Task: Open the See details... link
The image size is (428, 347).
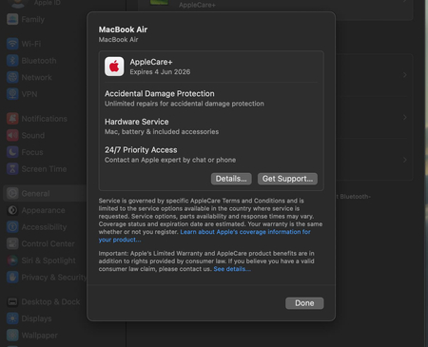Action: point(232,269)
